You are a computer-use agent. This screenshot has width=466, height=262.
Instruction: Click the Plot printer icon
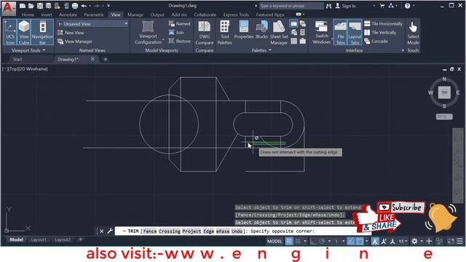(75, 6)
